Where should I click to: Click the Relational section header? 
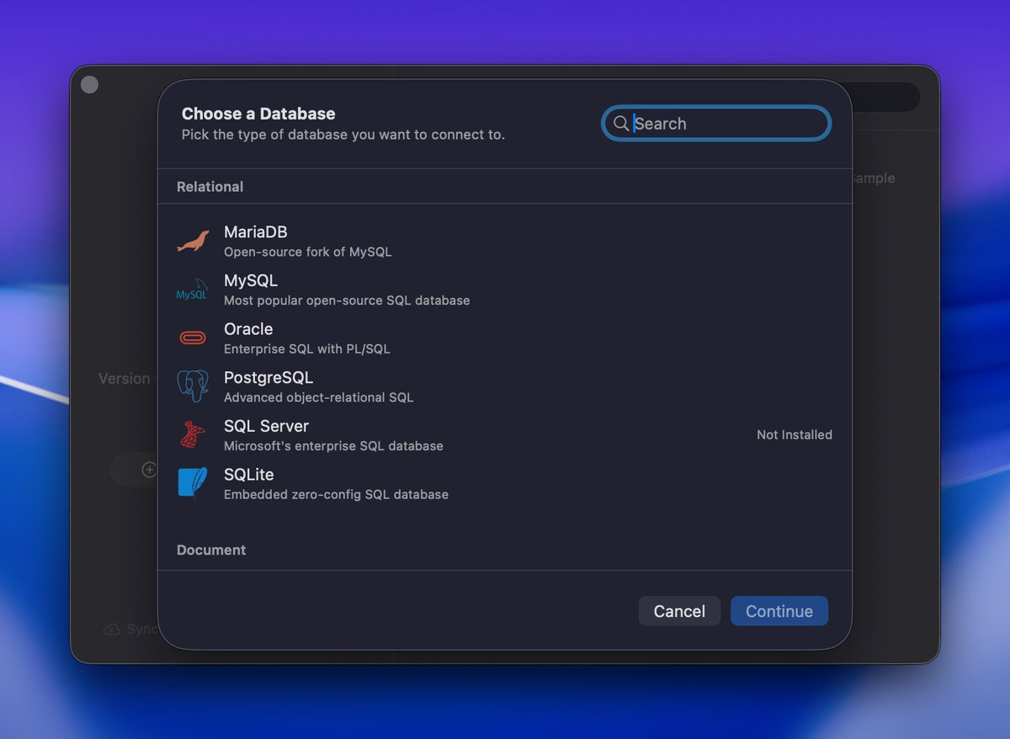pyautogui.click(x=210, y=187)
